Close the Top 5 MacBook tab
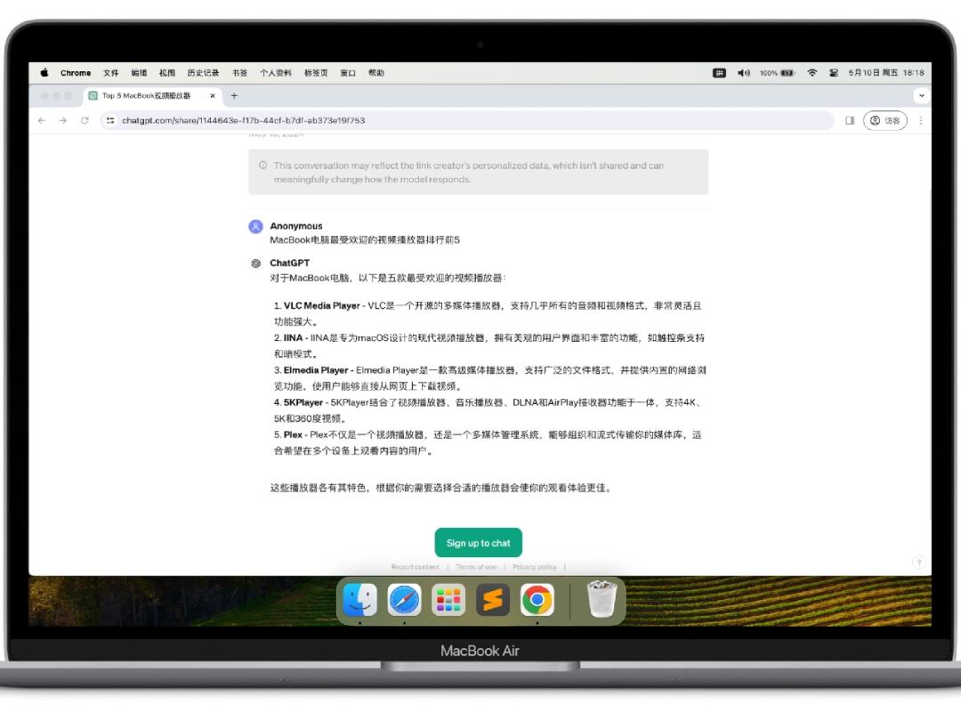The image size is (961, 721). click(213, 95)
